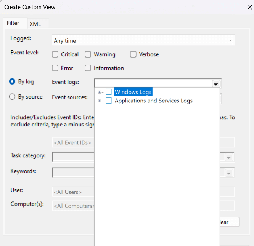Expand the Windows Logs tree node

click(100, 92)
